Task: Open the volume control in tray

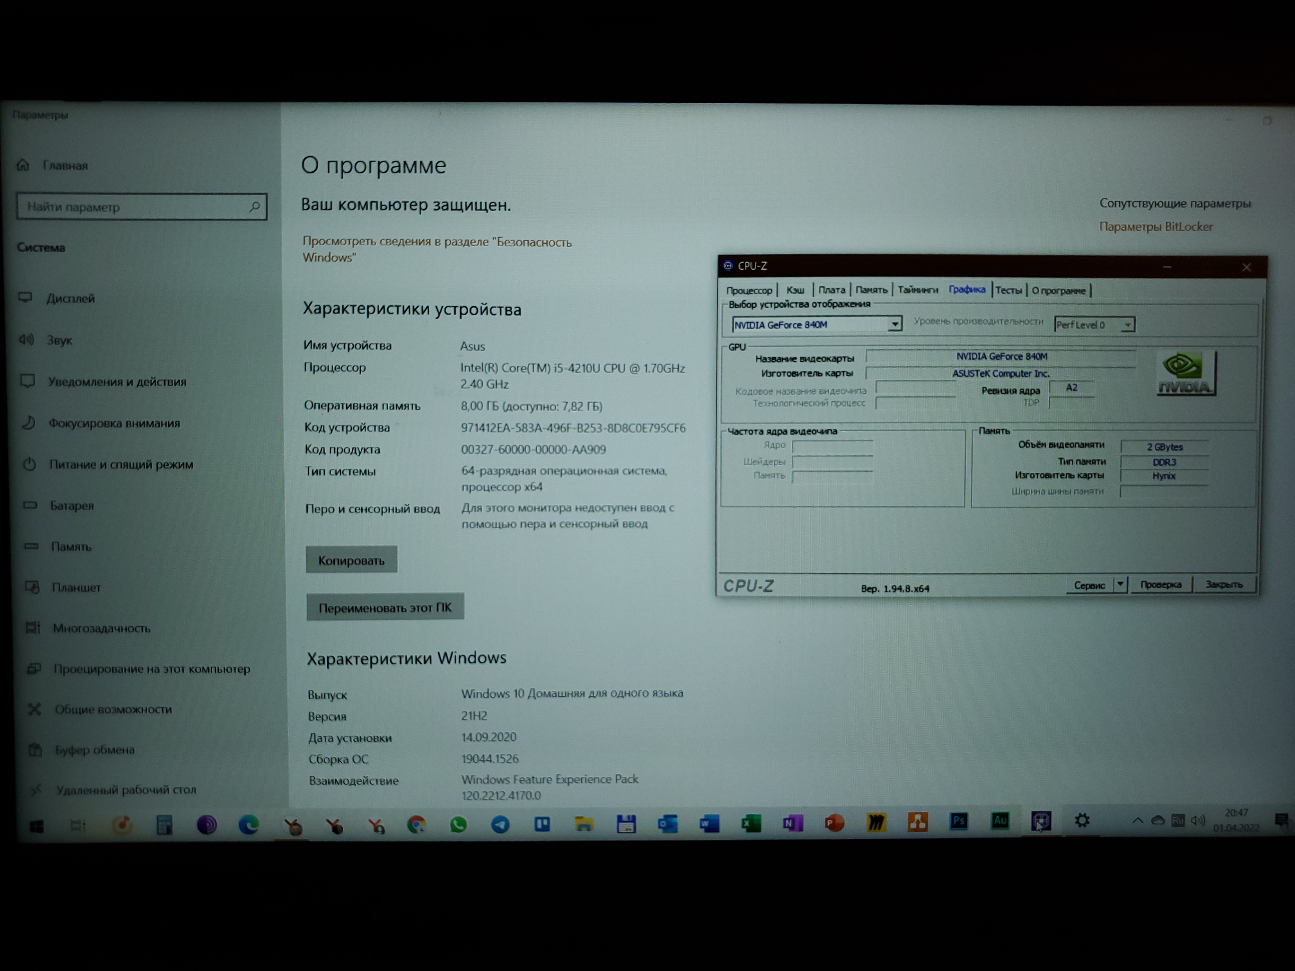Action: (1198, 820)
